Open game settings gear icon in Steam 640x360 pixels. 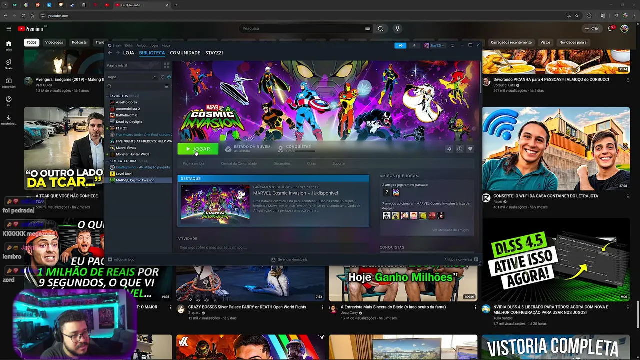[449, 149]
